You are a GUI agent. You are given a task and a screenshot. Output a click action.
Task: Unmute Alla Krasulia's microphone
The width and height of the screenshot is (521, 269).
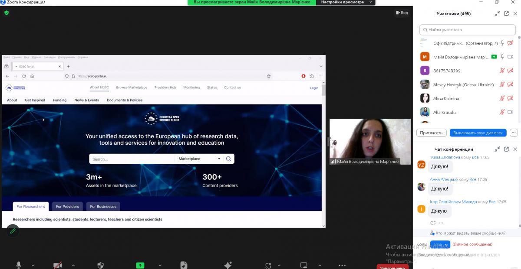[x=502, y=112]
